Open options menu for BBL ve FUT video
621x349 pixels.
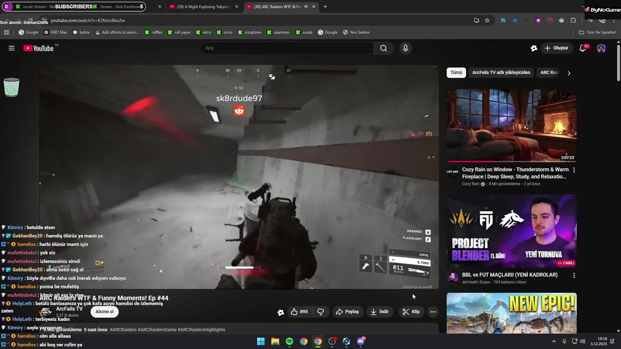point(574,275)
